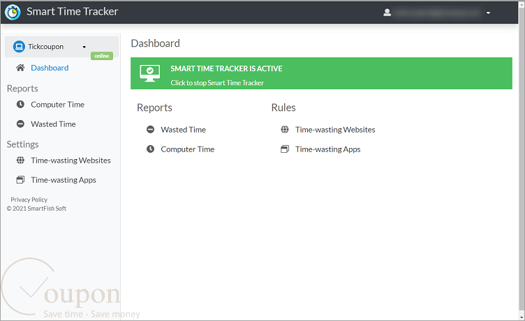Open Dashboard link in sidebar
This screenshot has width=525, height=321.
tap(50, 68)
